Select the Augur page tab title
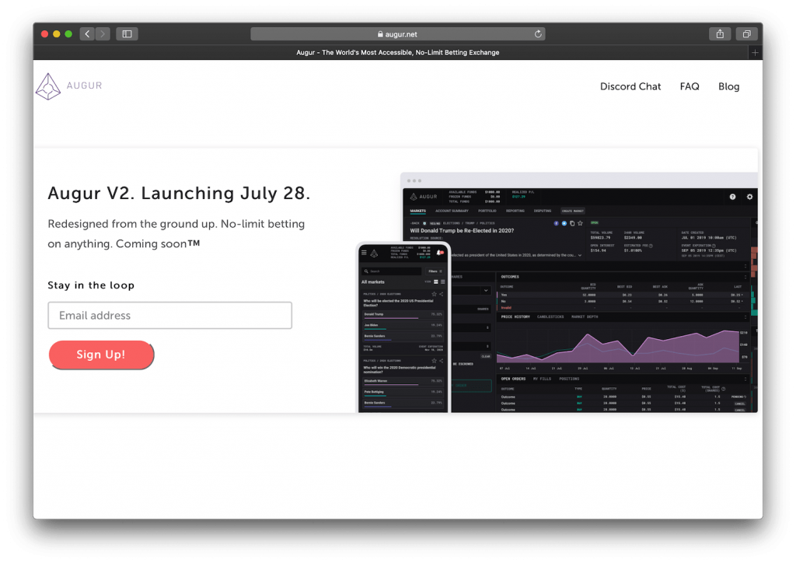796x563 pixels. pos(397,52)
